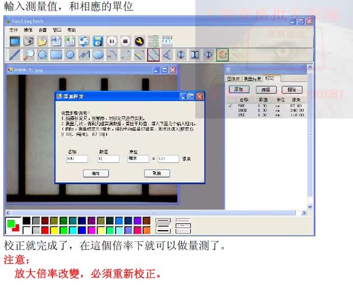Select the ellipse measurement tool
Viewport: 353px width, 288px height.
(x=98, y=54)
